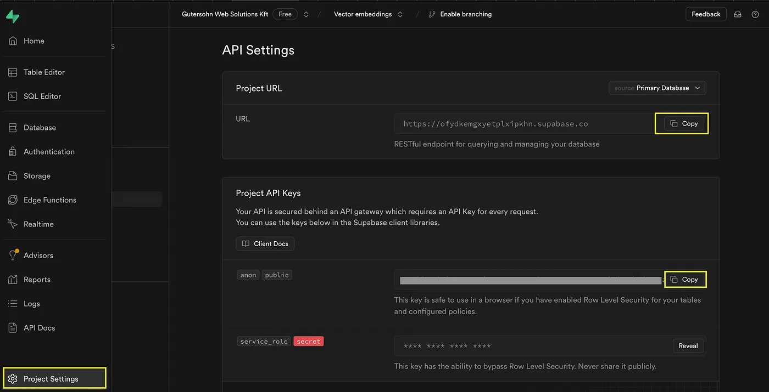Click the Database stack icon
The width and height of the screenshot is (769, 392).
13,128
